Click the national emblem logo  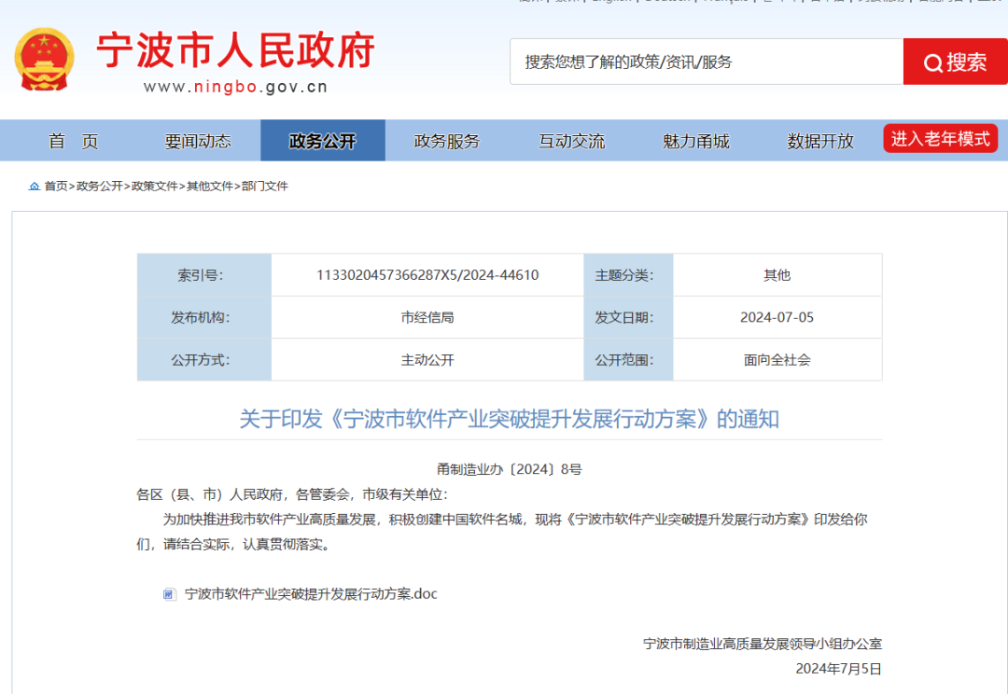coord(44,60)
